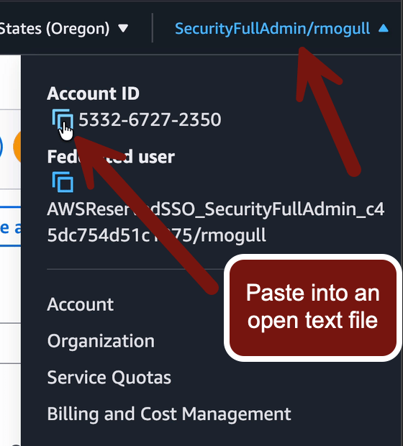Select the AWSReservedSSO federated user text

(x=216, y=222)
